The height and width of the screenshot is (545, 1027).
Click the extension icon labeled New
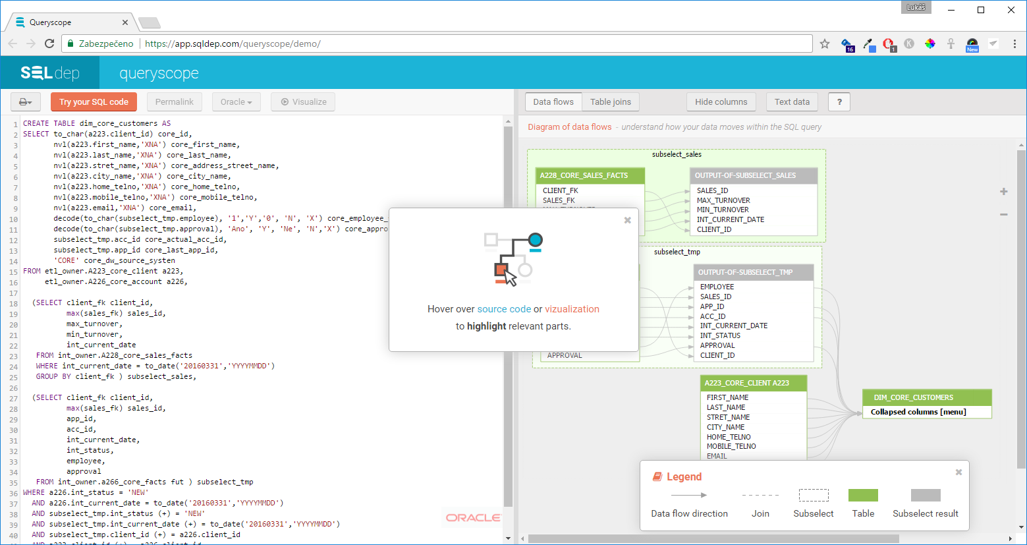pos(972,44)
